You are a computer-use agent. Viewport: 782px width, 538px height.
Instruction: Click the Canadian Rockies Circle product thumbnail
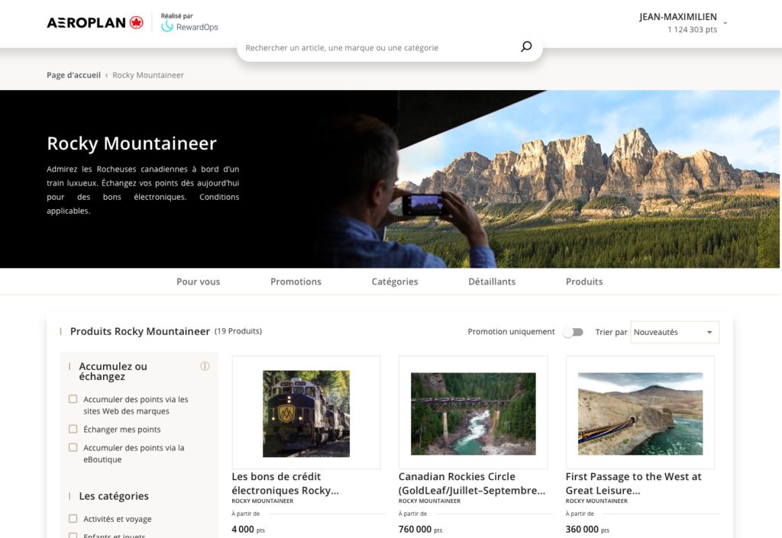[x=473, y=412]
